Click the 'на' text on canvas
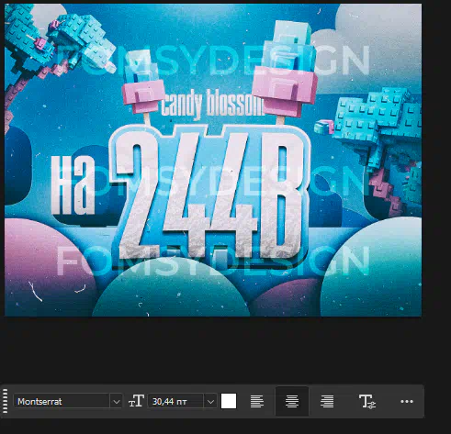Screen dimensions: 451x434 (73, 185)
